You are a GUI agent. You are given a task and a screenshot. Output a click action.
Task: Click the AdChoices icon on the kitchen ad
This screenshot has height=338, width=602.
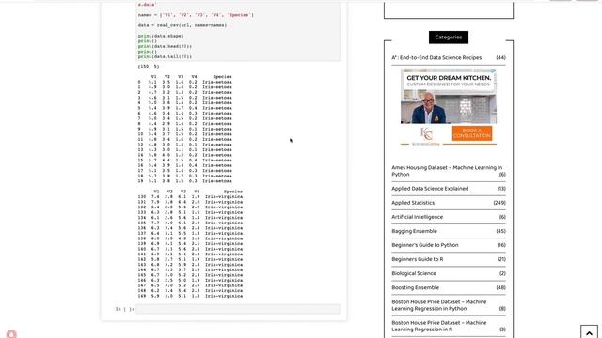[493, 71]
